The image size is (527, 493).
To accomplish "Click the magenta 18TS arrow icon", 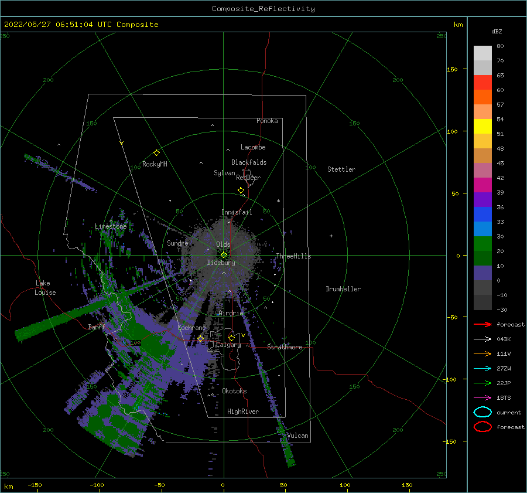I will [482, 398].
